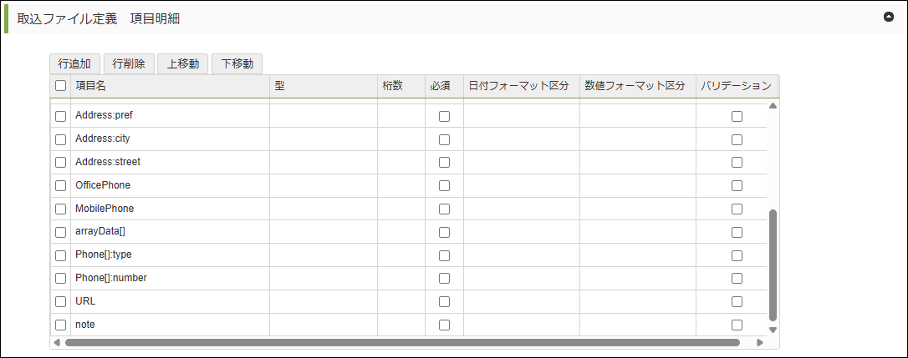Click the vertical scrollbar up arrow
The width and height of the screenshot is (908, 358).
pyautogui.click(x=773, y=106)
